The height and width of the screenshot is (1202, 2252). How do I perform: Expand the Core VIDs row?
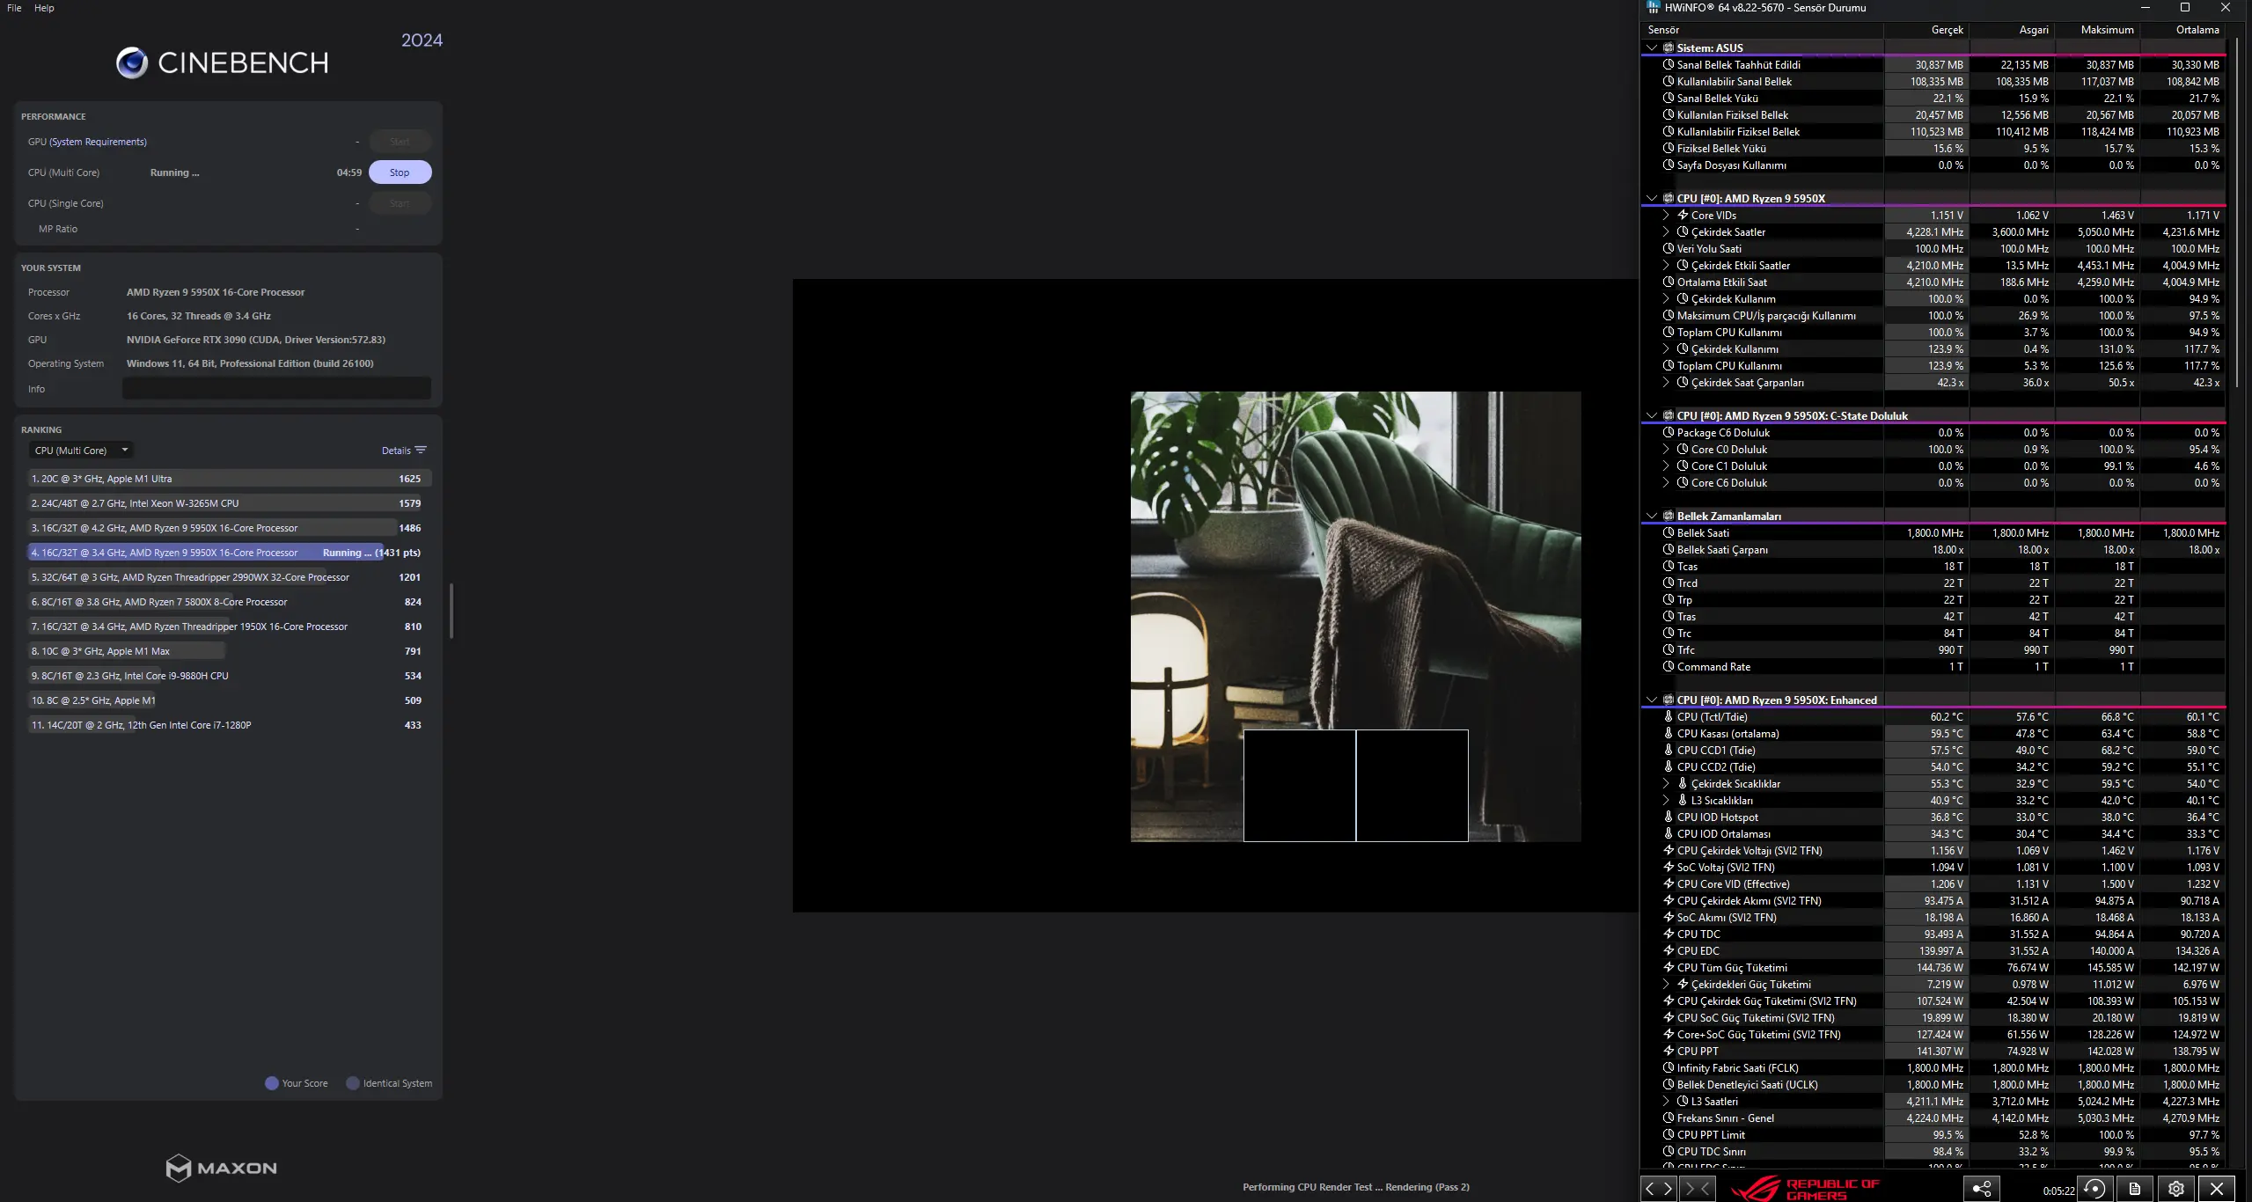click(1666, 215)
